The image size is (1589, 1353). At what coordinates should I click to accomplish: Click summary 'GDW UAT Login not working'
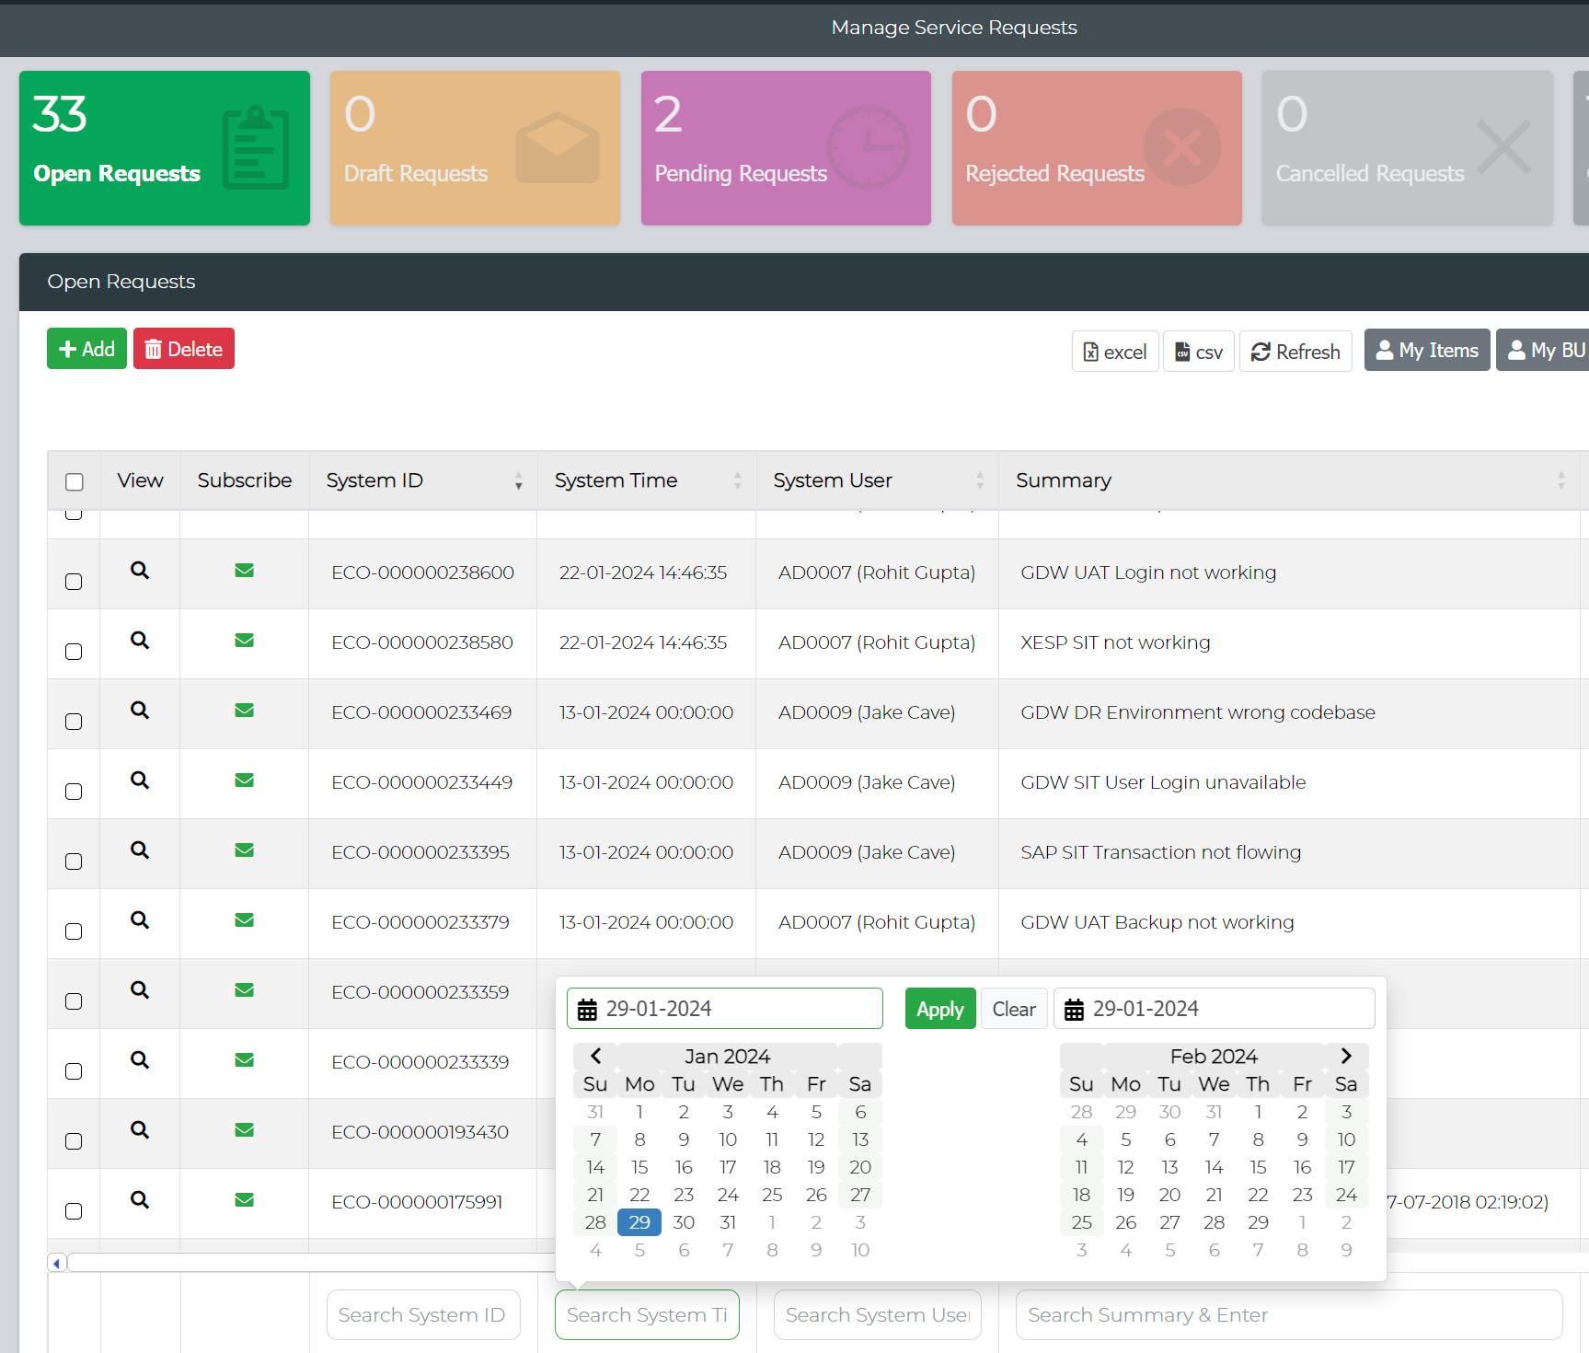1148,572
